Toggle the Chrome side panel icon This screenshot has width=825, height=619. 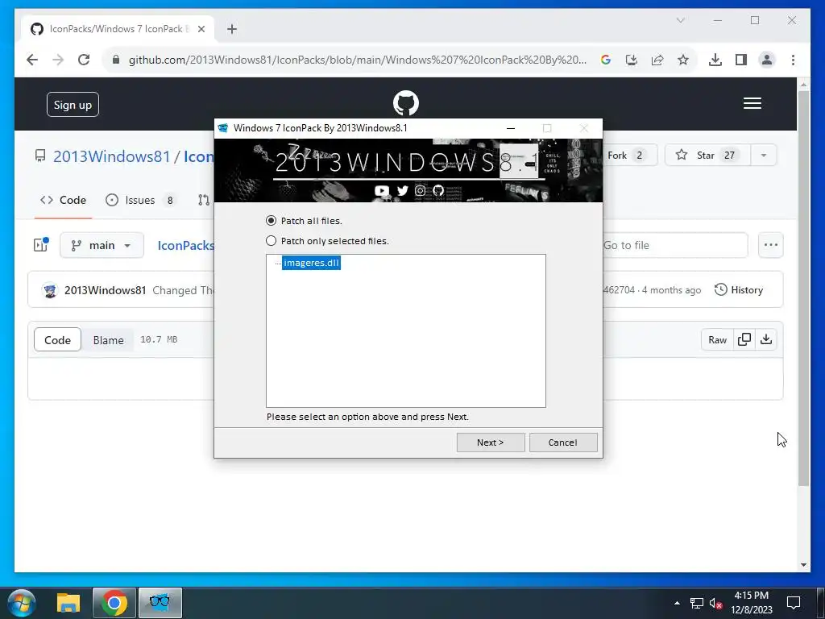(741, 60)
